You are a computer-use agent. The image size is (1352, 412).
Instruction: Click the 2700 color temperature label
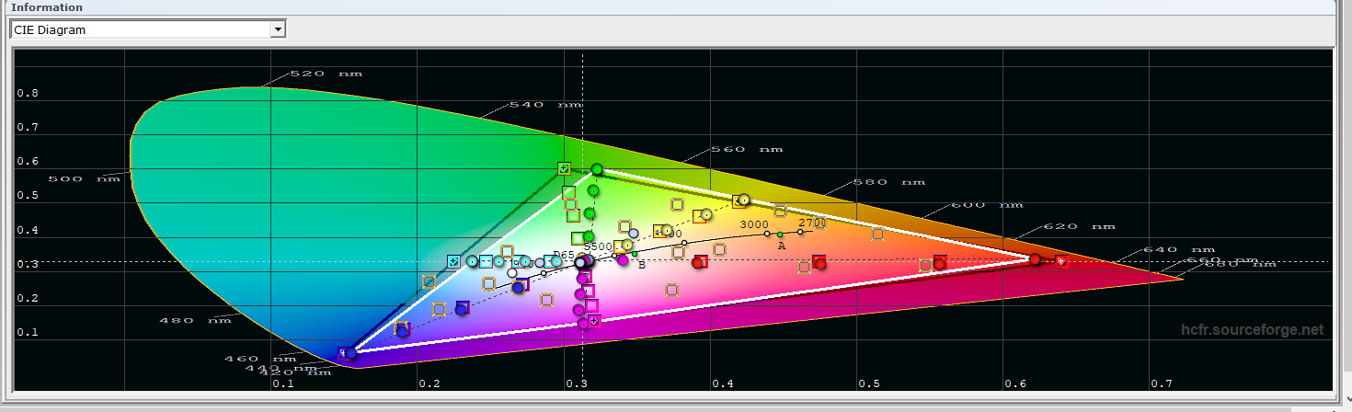click(x=812, y=223)
